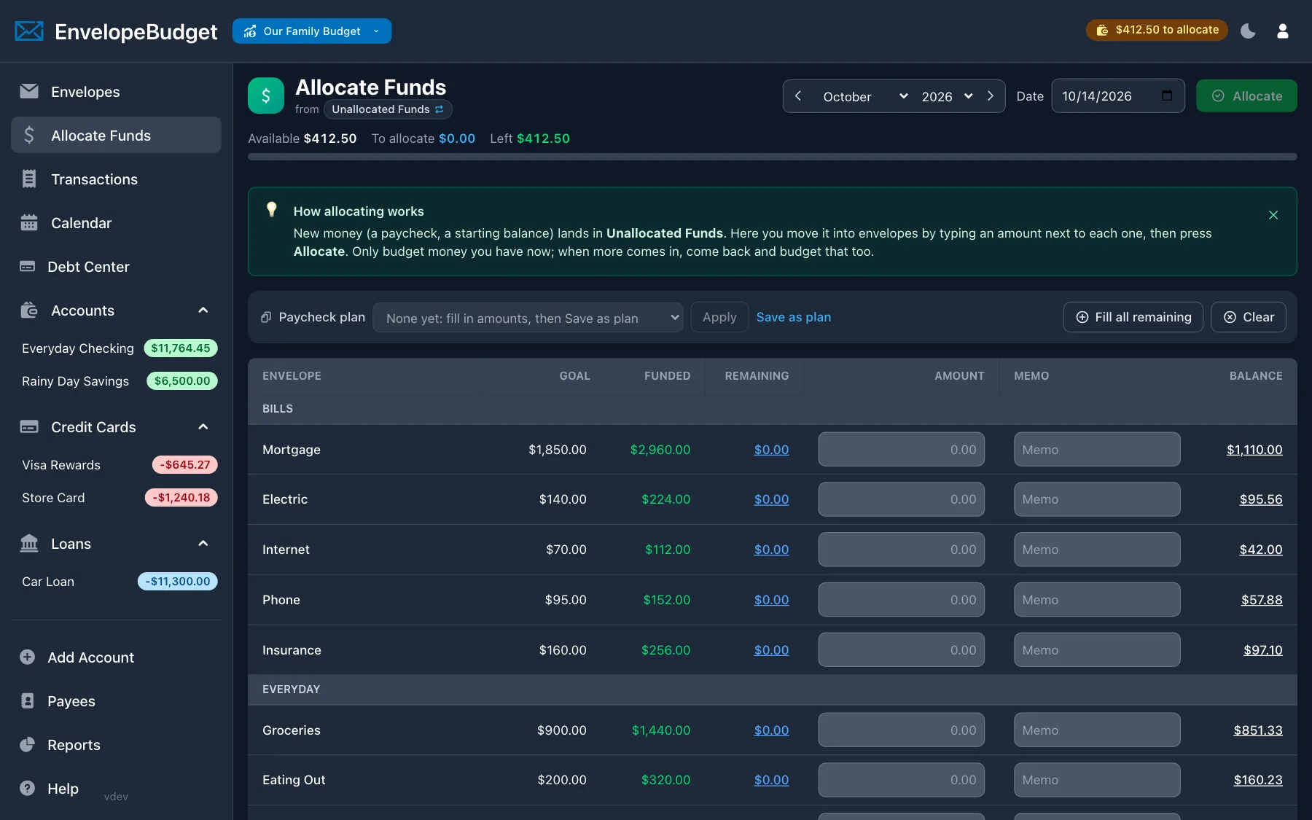1312x820 pixels.
Task: Click Save as plan link
Action: point(794,317)
